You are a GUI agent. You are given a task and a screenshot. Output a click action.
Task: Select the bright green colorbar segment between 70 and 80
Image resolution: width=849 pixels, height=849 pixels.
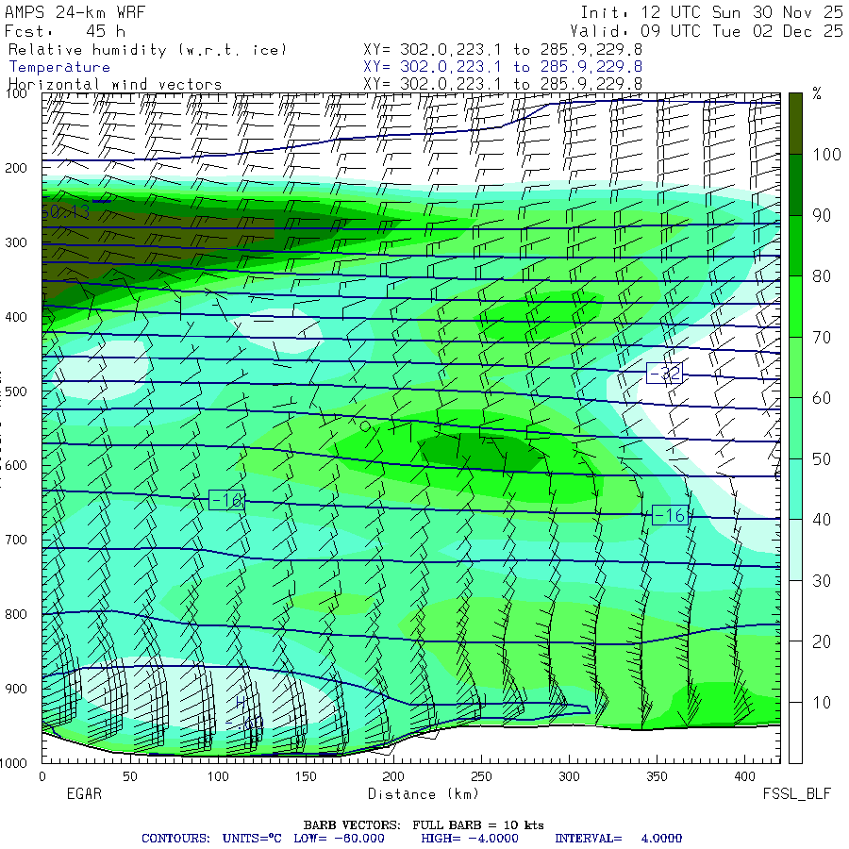(x=795, y=307)
